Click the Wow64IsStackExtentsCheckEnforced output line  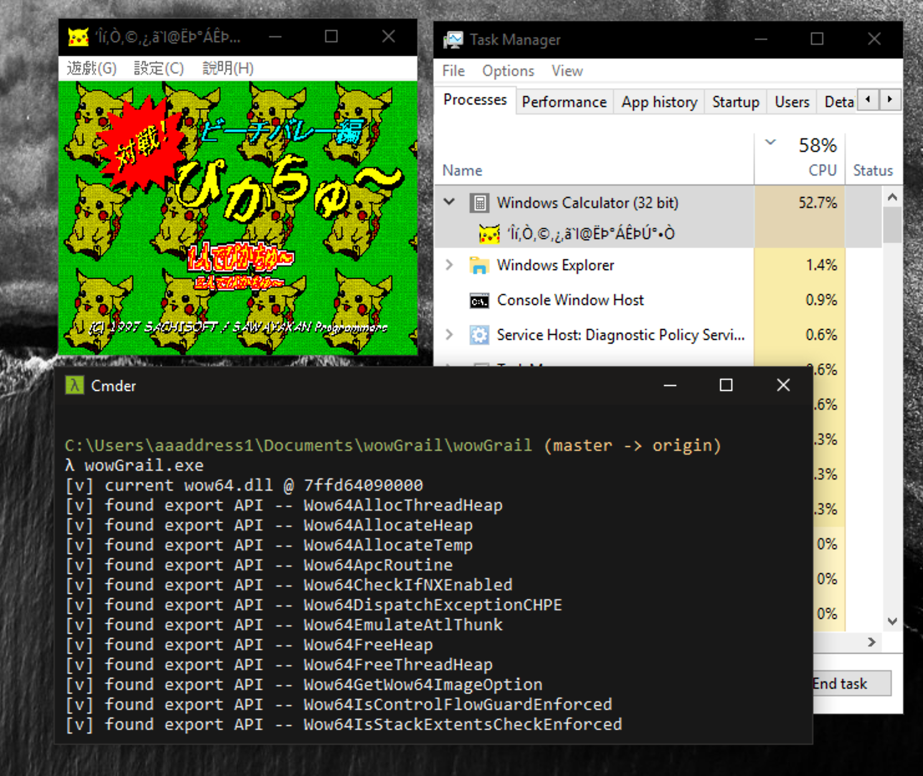click(344, 724)
